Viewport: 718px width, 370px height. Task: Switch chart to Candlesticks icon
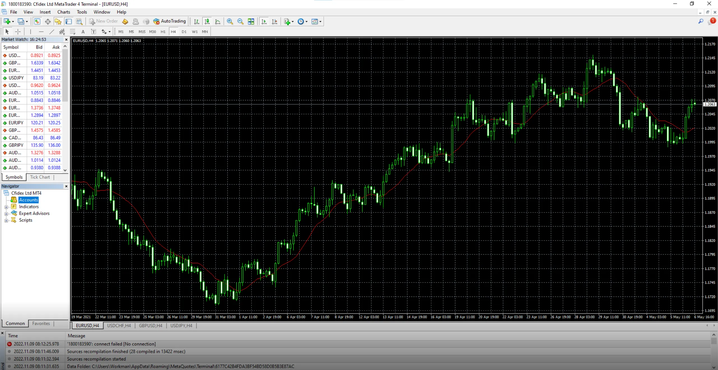(207, 21)
